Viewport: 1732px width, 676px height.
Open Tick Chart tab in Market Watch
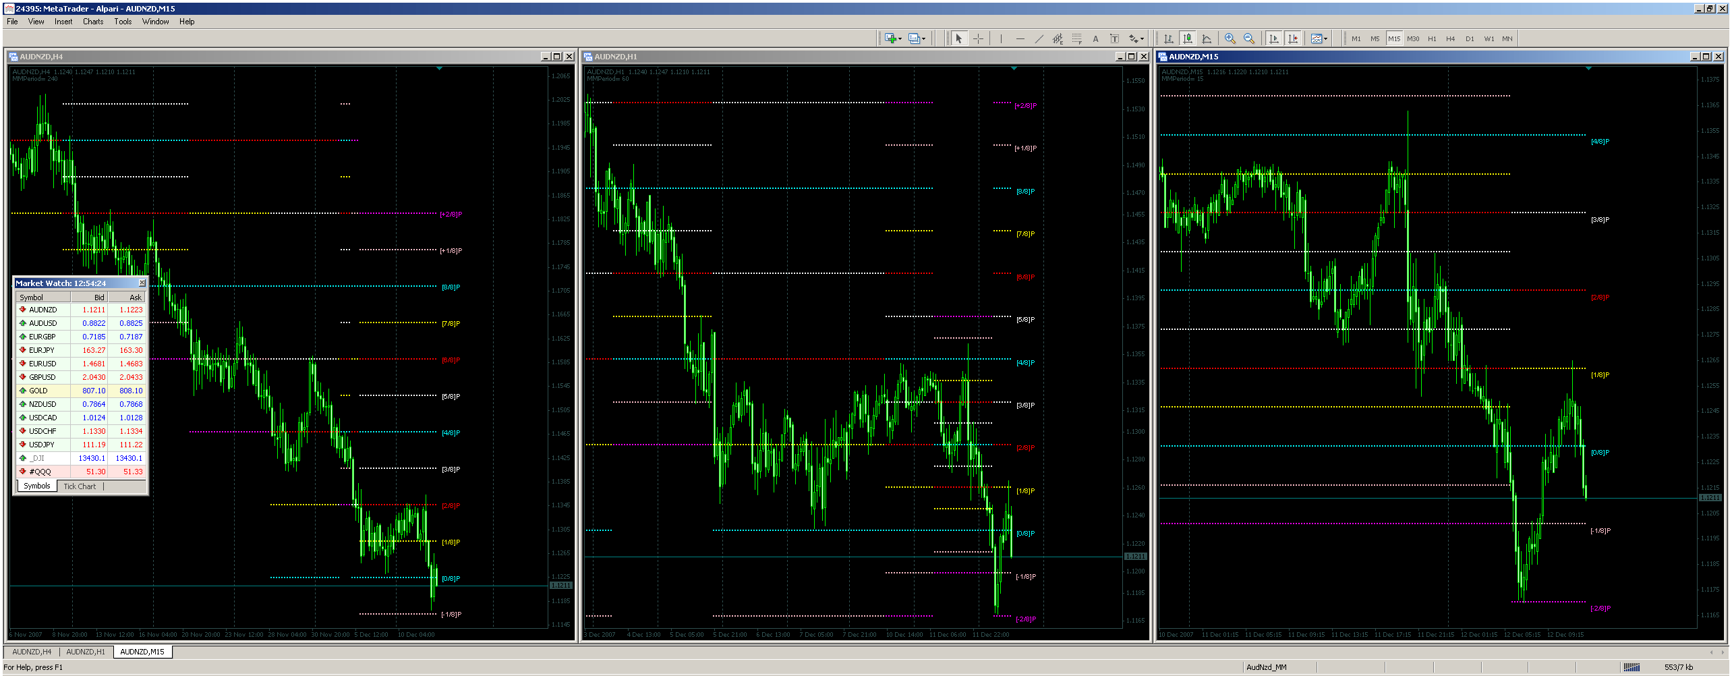[80, 486]
